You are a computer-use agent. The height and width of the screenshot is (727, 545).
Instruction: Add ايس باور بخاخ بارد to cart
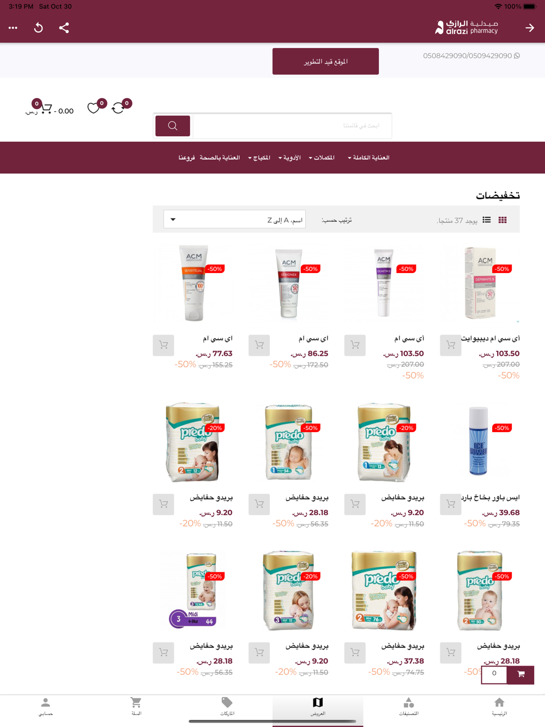(451, 504)
